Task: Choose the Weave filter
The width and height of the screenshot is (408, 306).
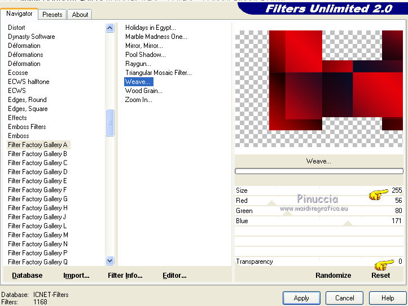Action: (139, 82)
